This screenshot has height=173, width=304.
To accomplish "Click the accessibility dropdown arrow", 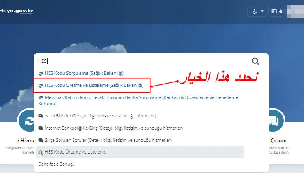I will pos(262,11).
